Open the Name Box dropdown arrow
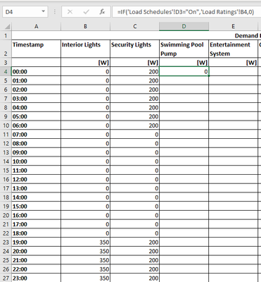Viewport: 261px width, 282px height. point(43,11)
